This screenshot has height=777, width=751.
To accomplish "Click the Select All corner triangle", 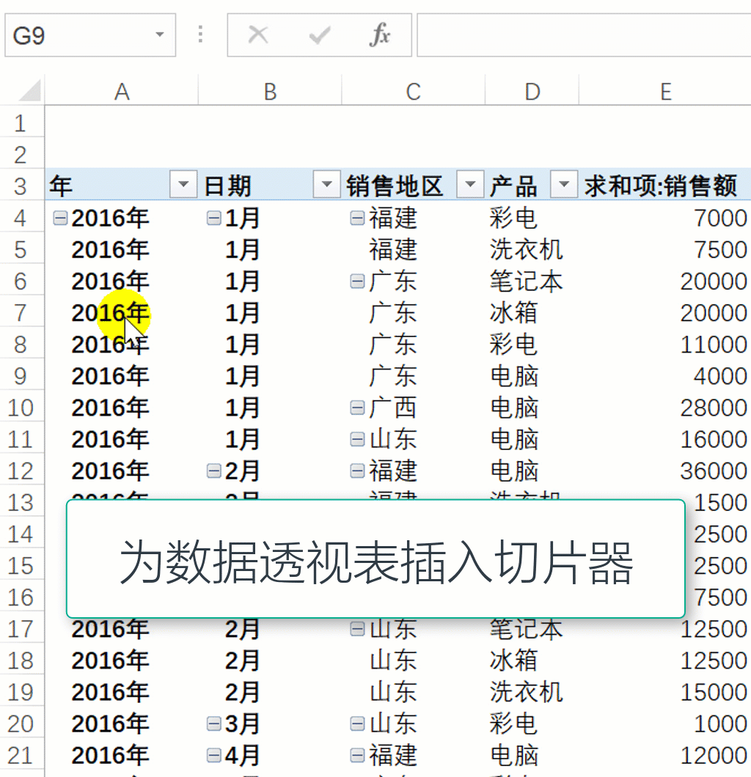I will 29,92.
